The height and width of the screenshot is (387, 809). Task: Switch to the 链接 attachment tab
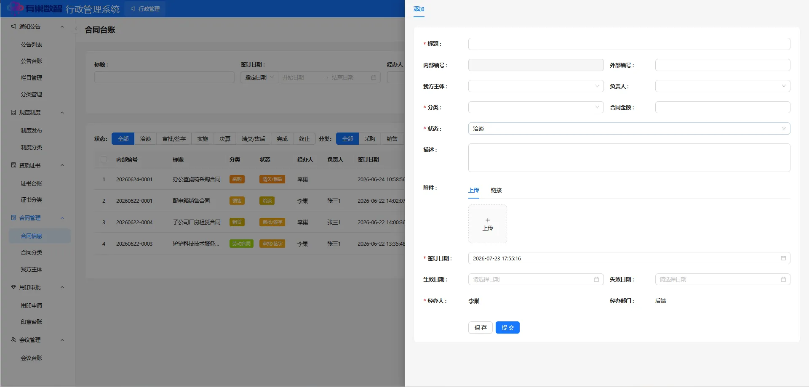pyautogui.click(x=496, y=190)
